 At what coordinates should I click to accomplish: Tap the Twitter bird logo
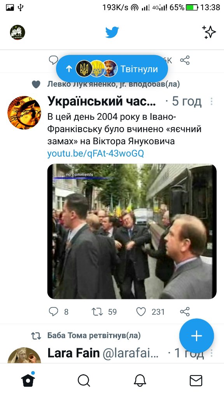[x=112, y=32]
